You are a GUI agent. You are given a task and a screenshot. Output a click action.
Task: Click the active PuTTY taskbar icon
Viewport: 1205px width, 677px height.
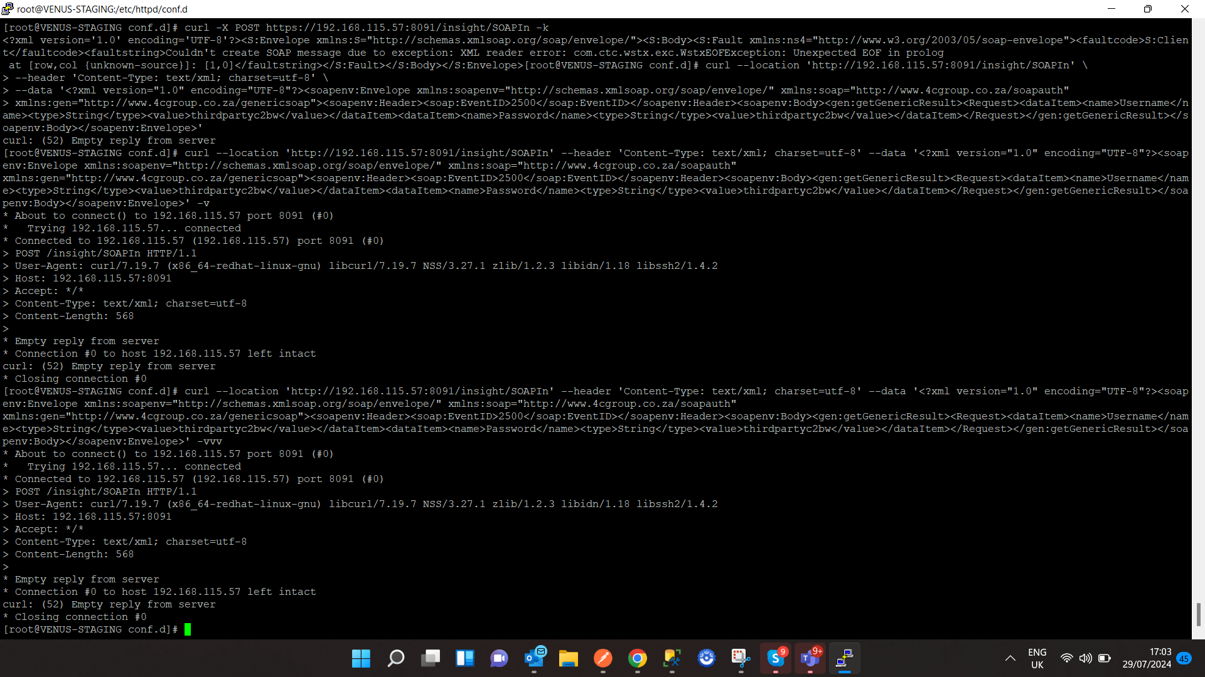pos(845,658)
